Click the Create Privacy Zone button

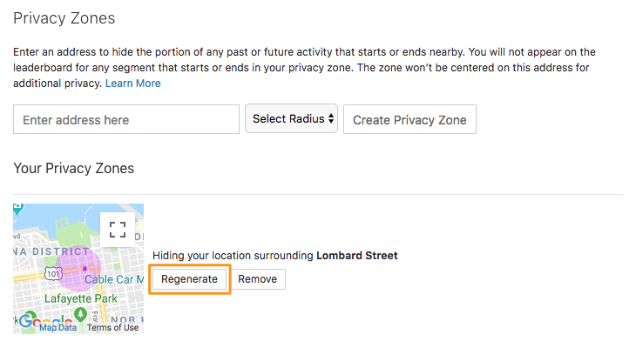coord(409,119)
